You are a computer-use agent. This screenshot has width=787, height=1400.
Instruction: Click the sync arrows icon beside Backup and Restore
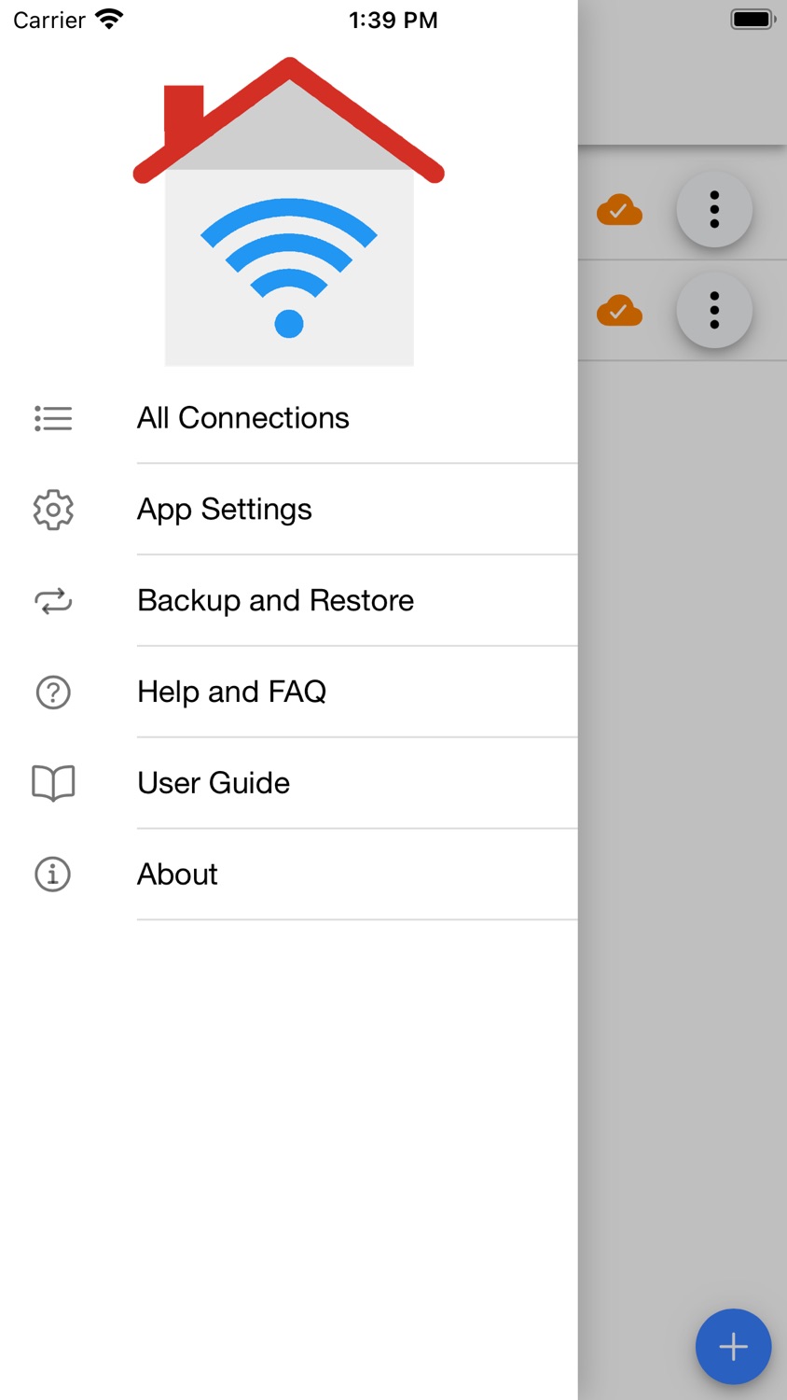point(53,601)
